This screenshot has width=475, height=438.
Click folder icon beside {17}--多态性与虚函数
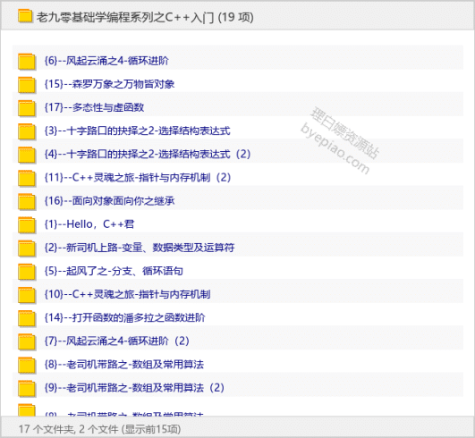coord(27,108)
